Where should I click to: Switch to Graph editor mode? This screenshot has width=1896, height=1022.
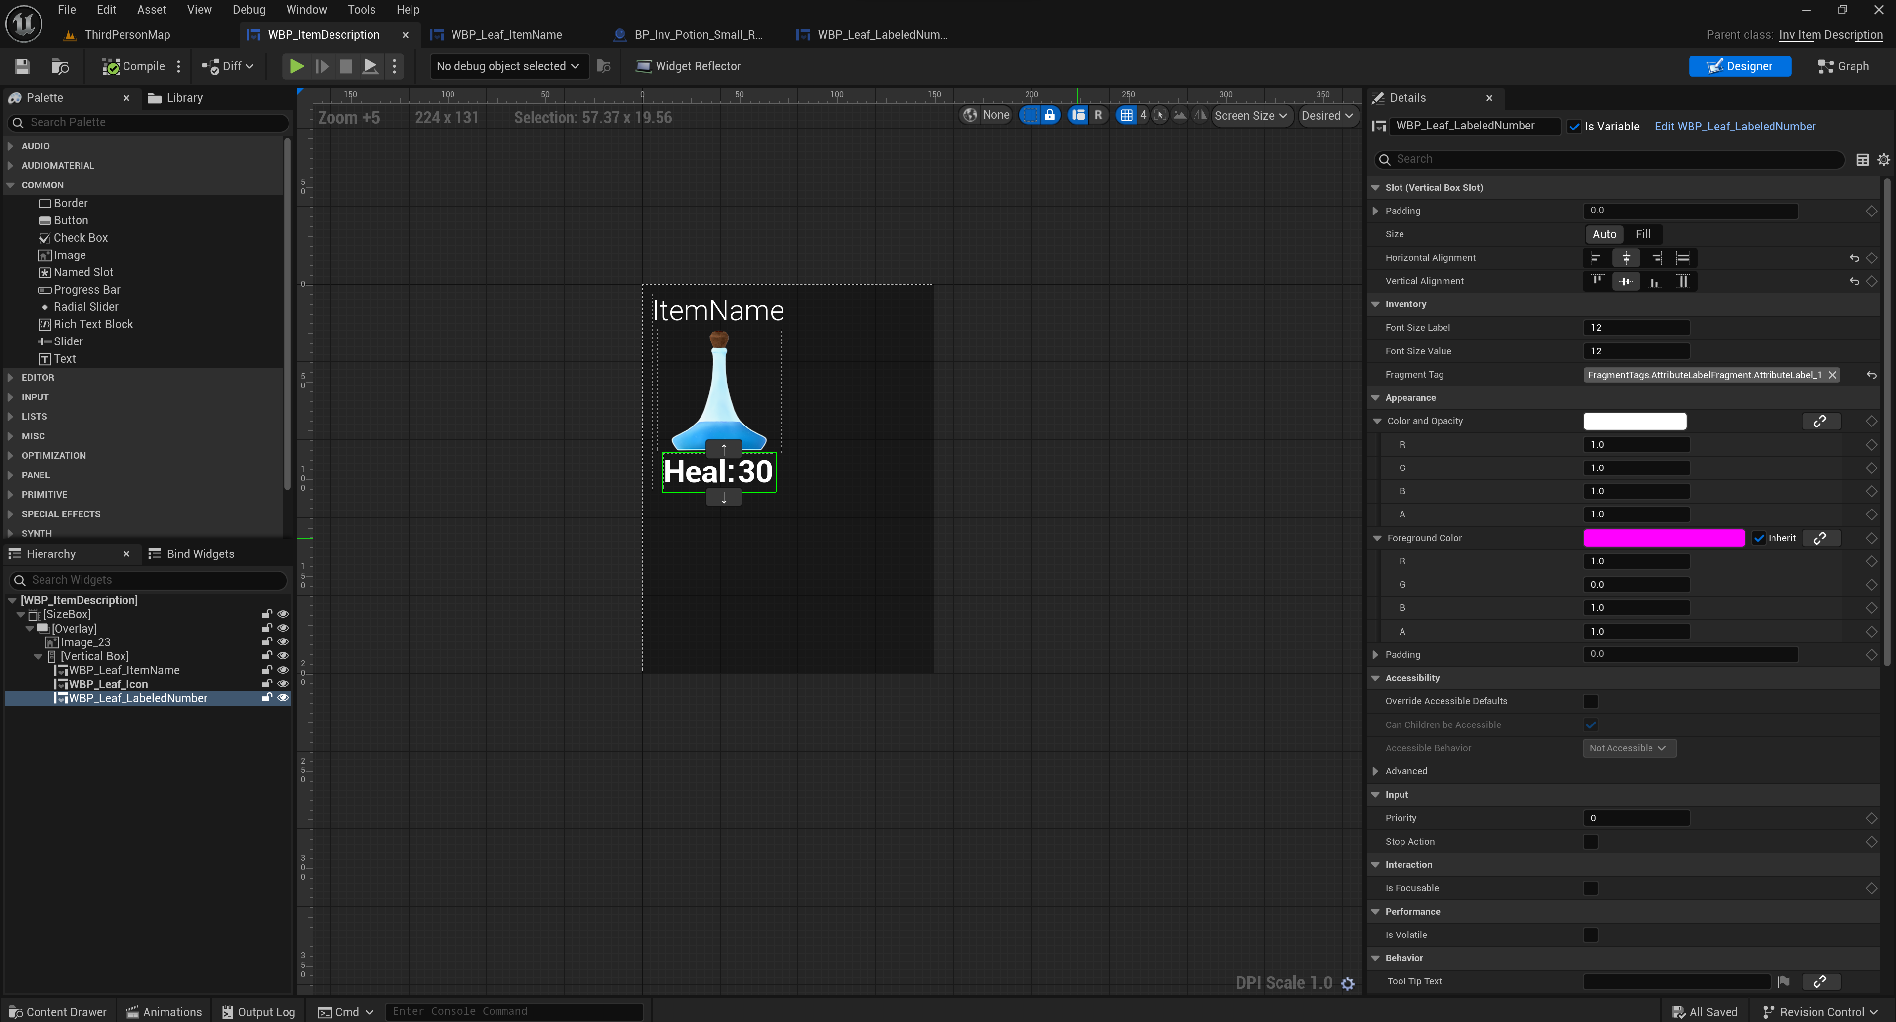(1842, 66)
